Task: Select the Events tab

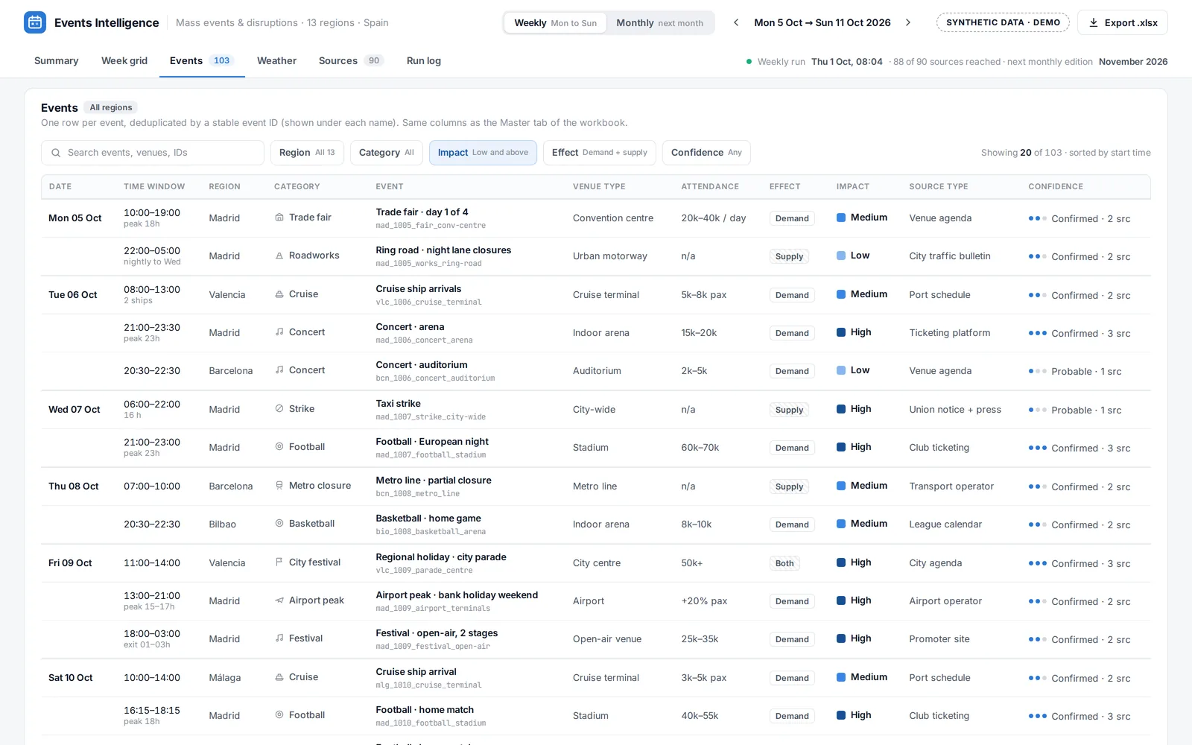Action: (202, 61)
